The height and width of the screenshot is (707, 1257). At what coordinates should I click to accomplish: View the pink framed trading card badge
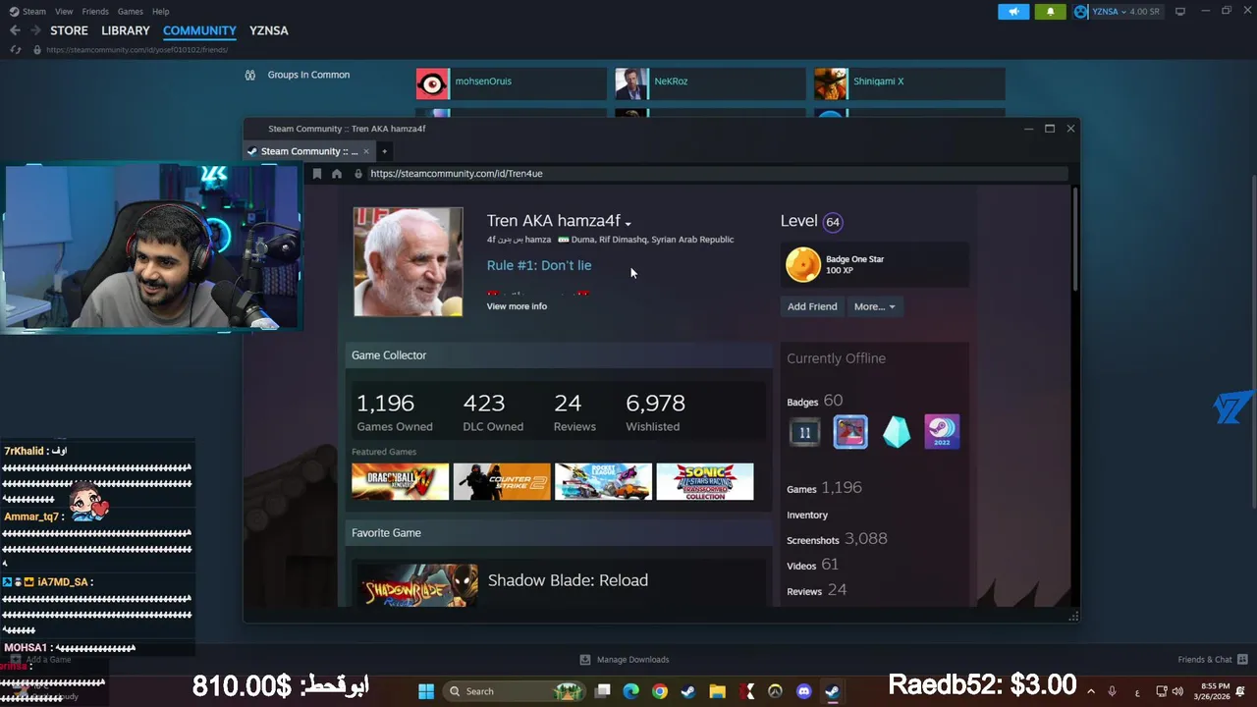(x=850, y=432)
